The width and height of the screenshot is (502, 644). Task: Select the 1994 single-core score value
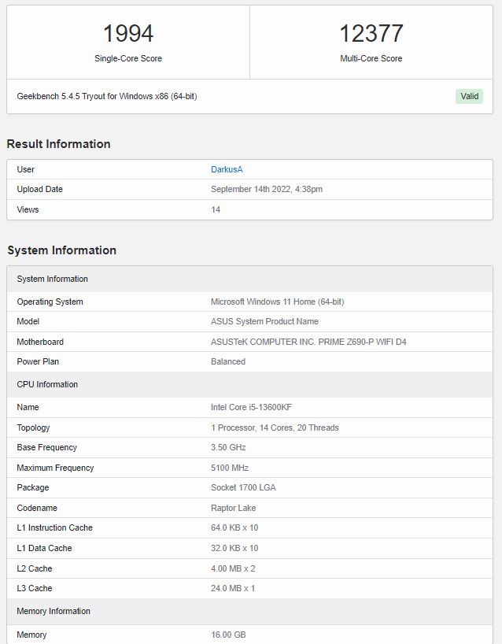click(128, 33)
